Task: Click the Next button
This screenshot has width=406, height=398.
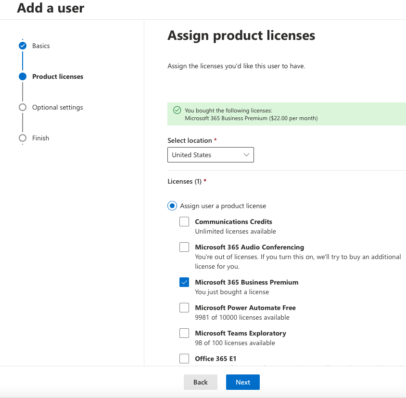Action: point(243,382)
